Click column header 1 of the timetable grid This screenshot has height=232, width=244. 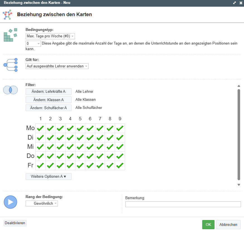pos(40,119)
